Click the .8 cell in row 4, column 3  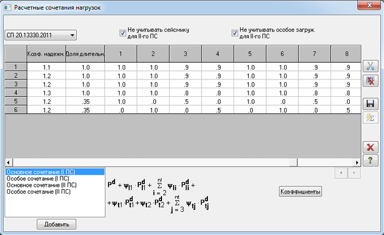point(185,93)
